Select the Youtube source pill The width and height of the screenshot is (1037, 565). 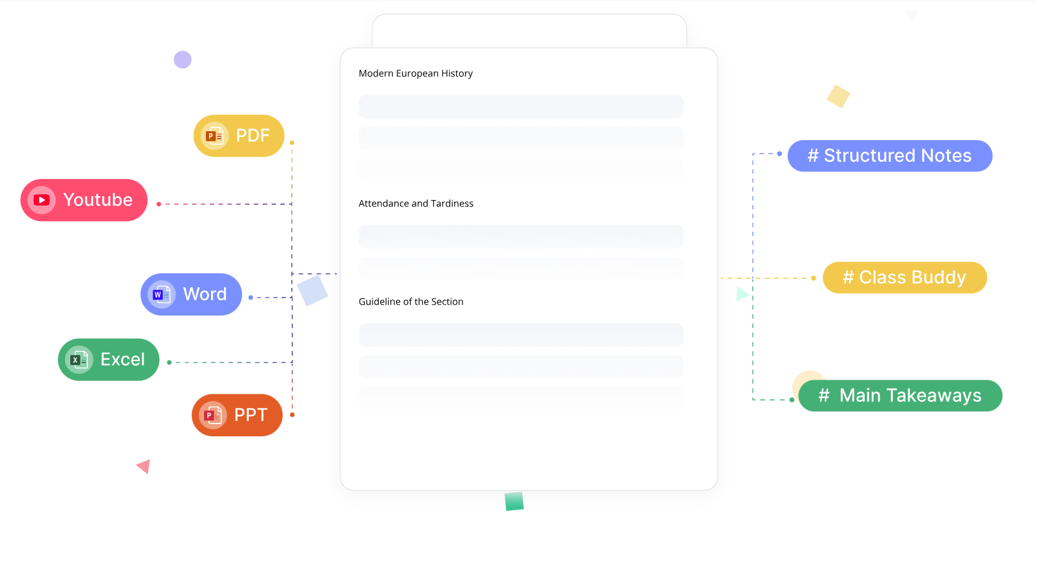[x=84, y=200]
